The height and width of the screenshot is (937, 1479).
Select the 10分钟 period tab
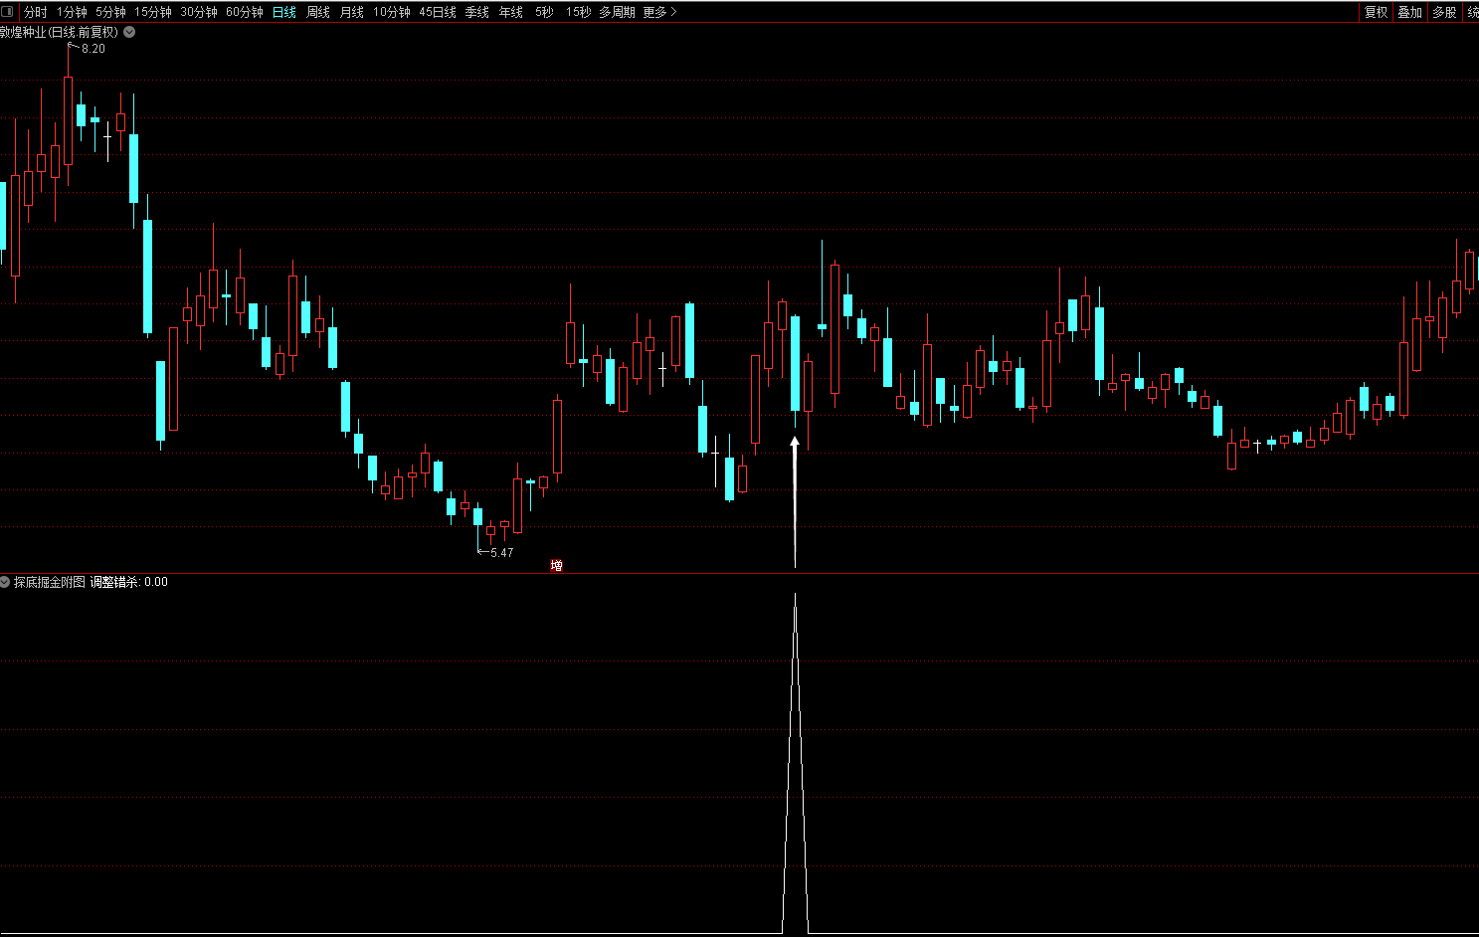click(392, 12)
